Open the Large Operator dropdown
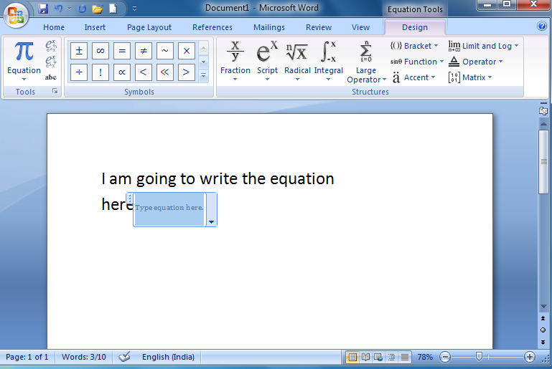The image size is (552, 369). click(x=366, y=62)
